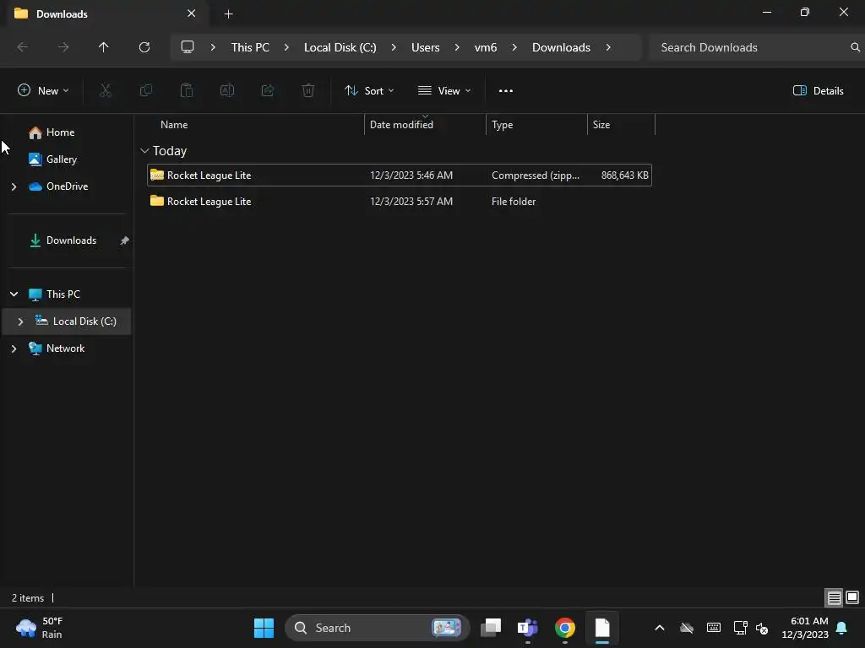Viewport: 865px width, 648px height.
Task: Click the taskbar Search box
Action: click(378, 628)
